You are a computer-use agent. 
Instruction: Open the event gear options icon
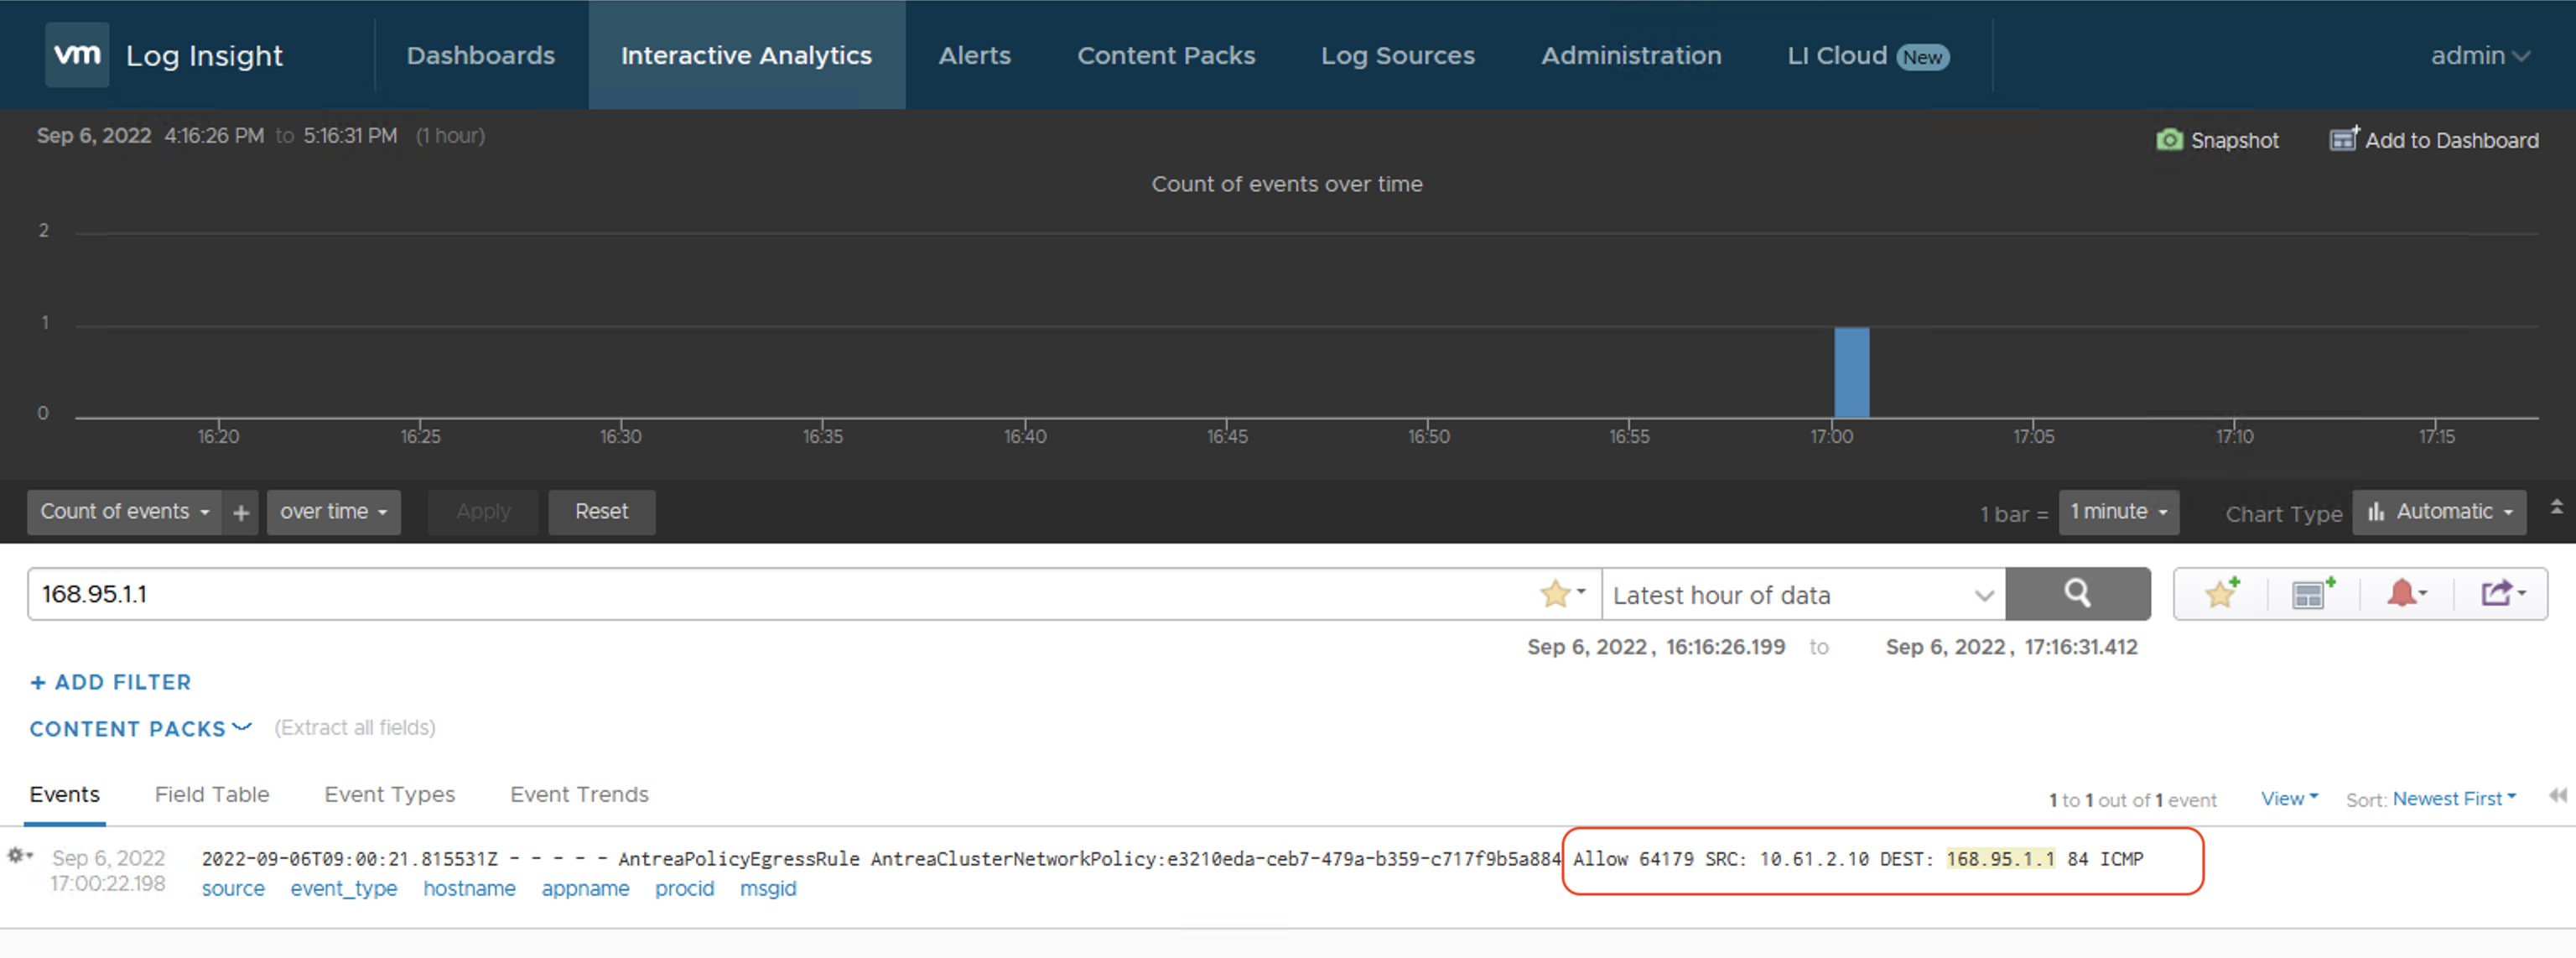(20, 856)
